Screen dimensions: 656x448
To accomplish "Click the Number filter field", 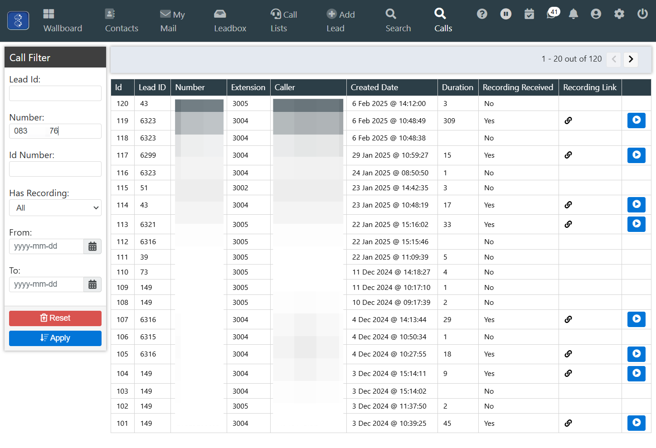I will click(55, 131).
